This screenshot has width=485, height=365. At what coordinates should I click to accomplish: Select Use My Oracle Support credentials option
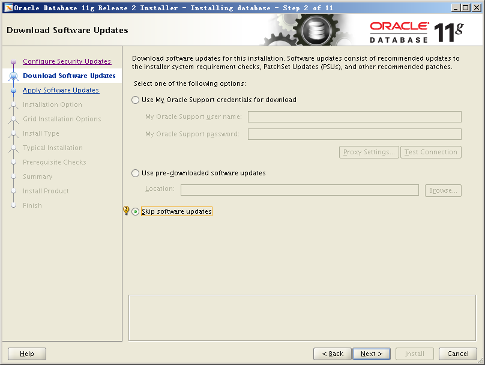[x=136, y=100]
